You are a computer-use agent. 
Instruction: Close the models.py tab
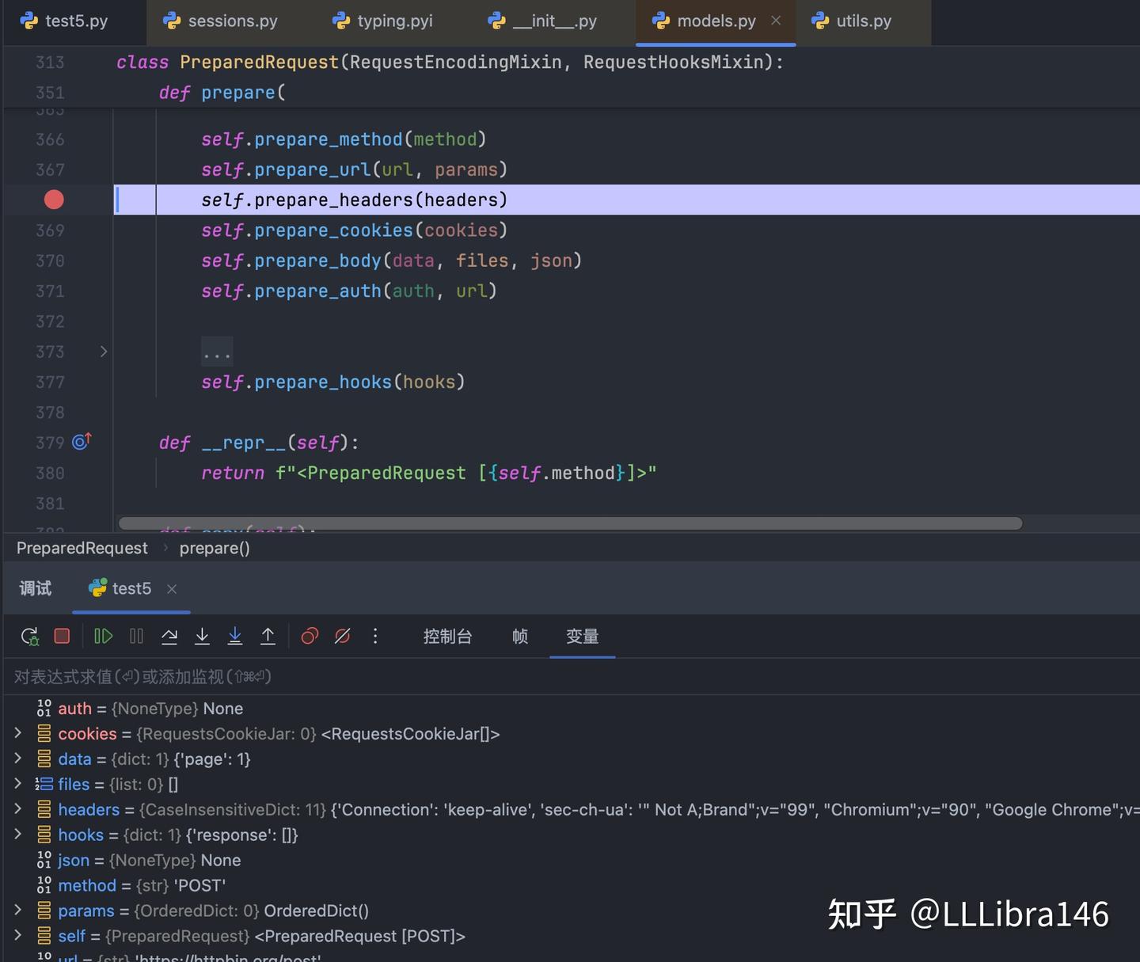pyautogui.click(x=776, y=21)
